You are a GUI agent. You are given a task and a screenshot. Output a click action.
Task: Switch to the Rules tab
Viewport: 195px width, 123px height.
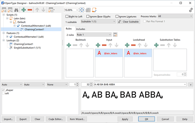coord(69,29)
